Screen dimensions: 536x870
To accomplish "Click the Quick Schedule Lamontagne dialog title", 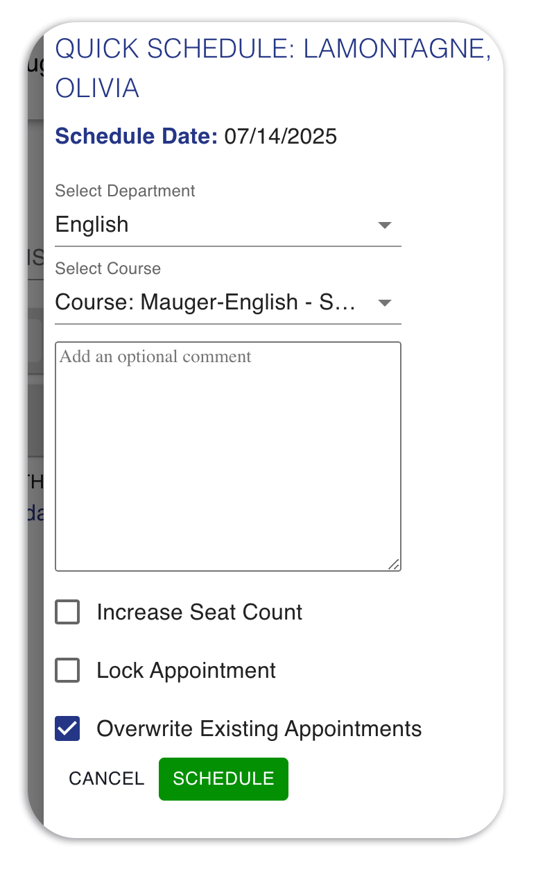I will pyautogui.click(x=273, y=69).
